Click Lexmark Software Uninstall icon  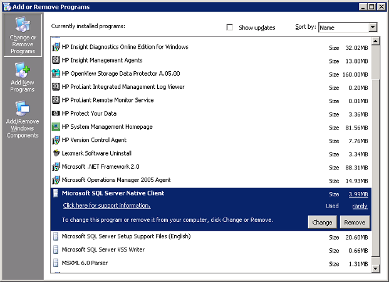coord(56,153)
